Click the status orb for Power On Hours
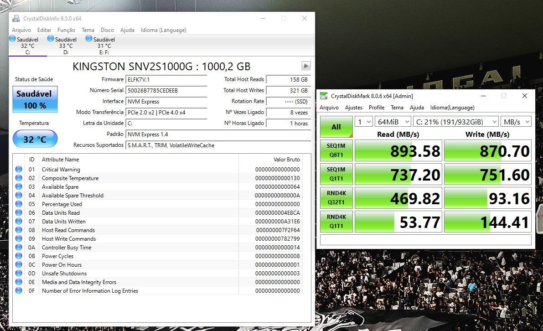 pyautogui.click(x=19, y=264)
